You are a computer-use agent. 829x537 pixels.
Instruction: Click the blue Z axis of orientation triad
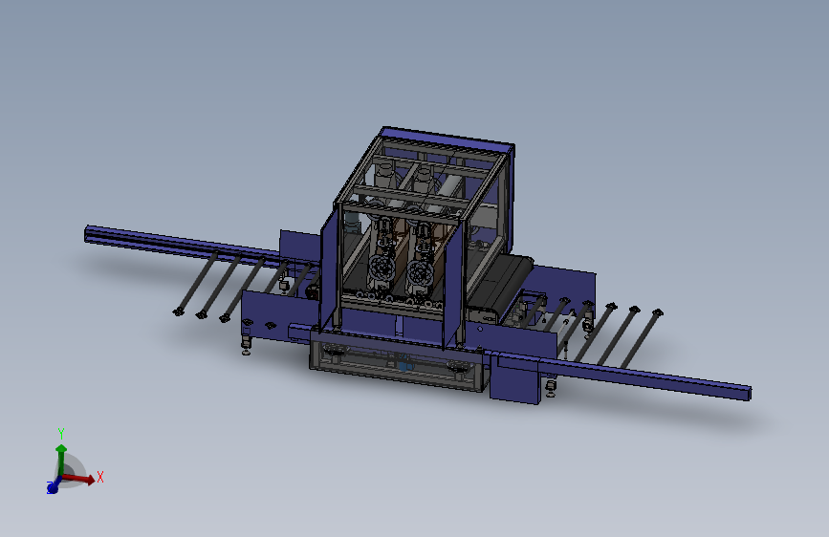click(53, 486)
